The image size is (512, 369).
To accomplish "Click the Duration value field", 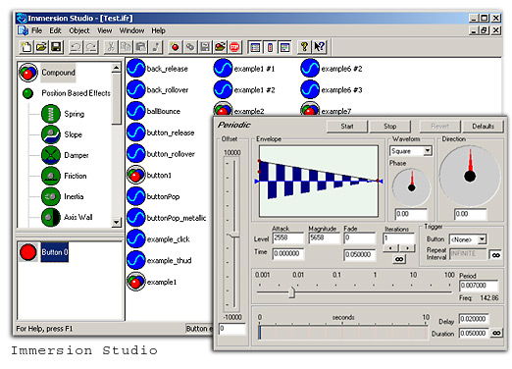I will 474,333.
